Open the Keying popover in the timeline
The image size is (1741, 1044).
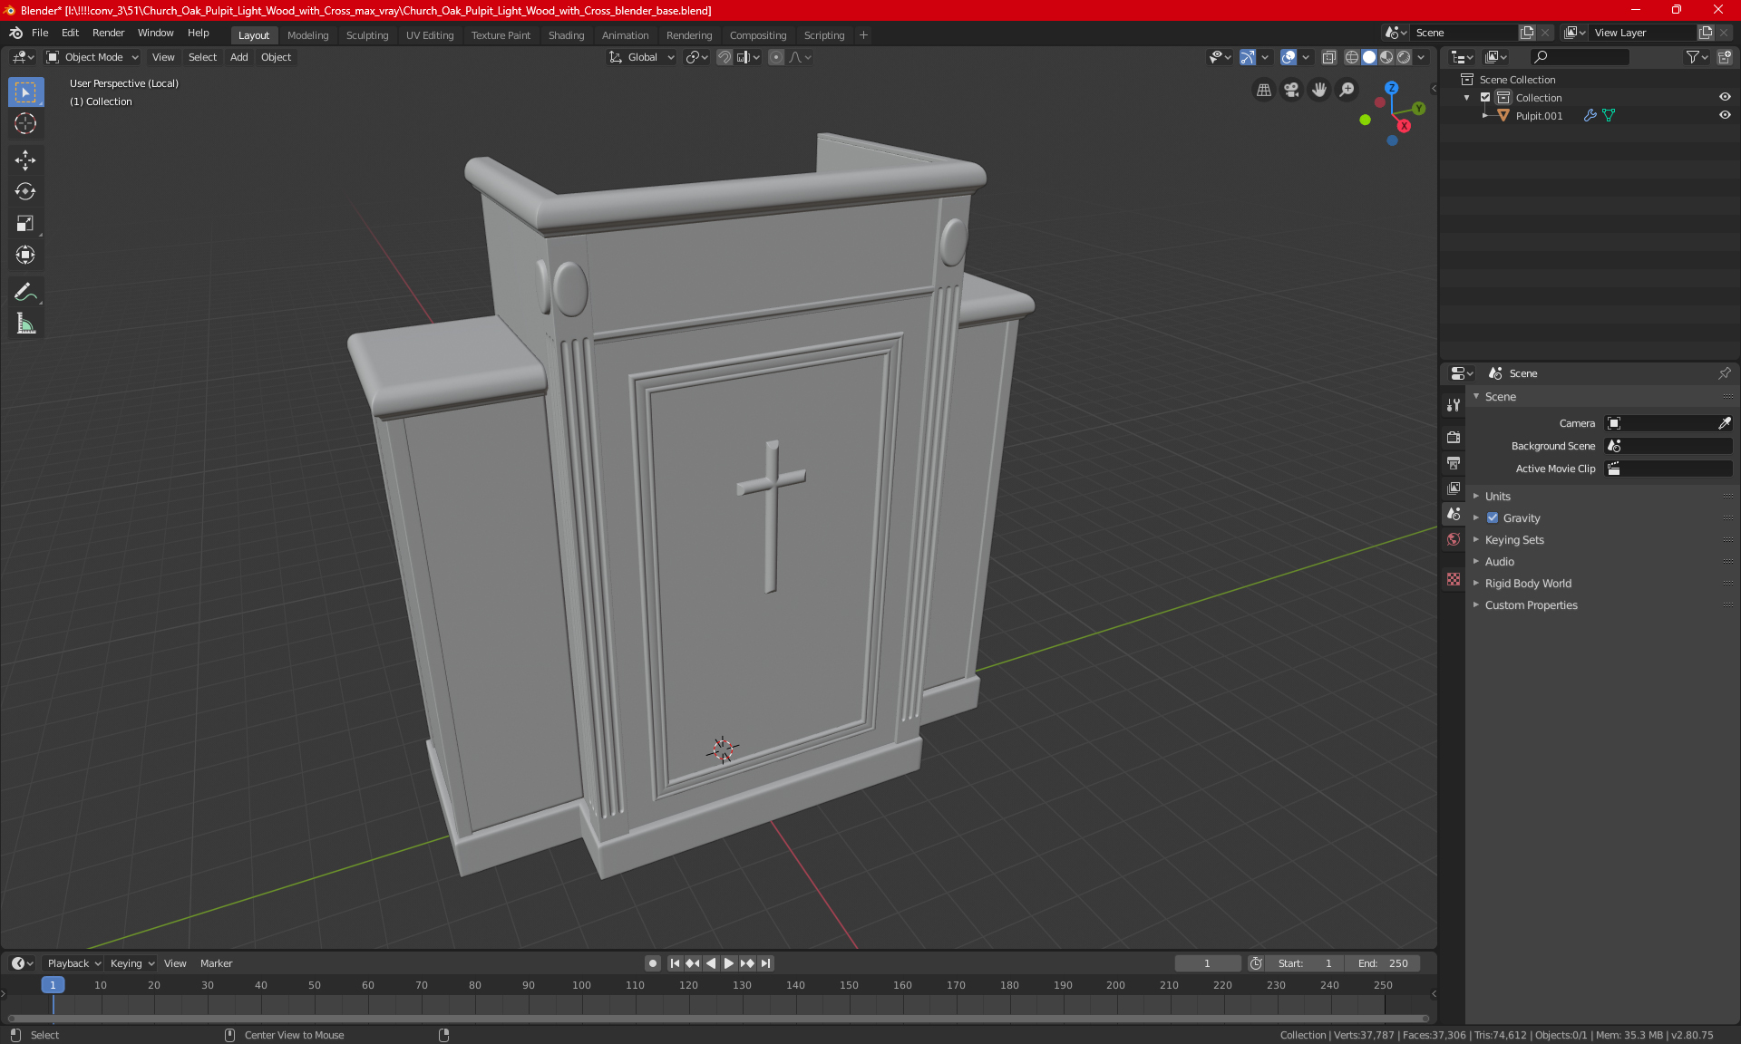[131, 963]
